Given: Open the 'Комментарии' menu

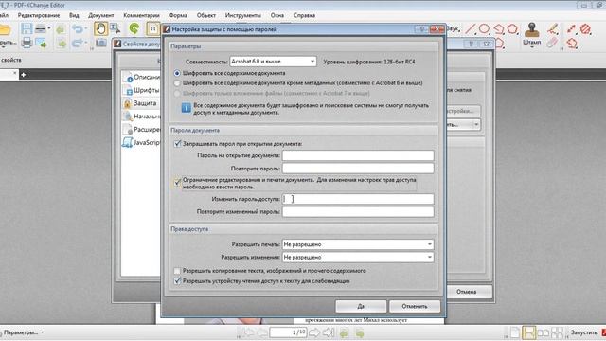Looking at the screenshot, I should coord(141,15).
